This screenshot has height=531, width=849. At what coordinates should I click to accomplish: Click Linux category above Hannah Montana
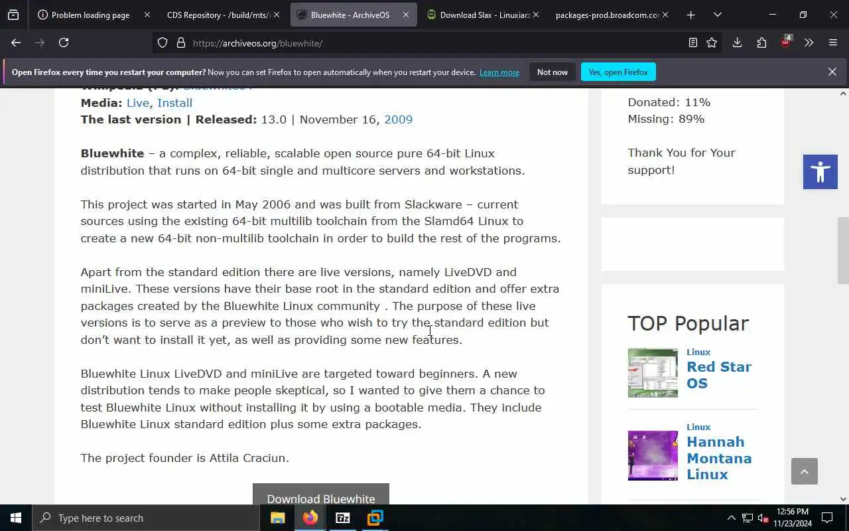pyautogui.click(x=698, y=427)
